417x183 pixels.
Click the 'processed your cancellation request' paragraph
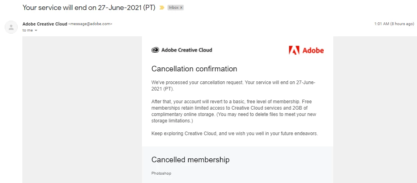click(x=233, y=86)
